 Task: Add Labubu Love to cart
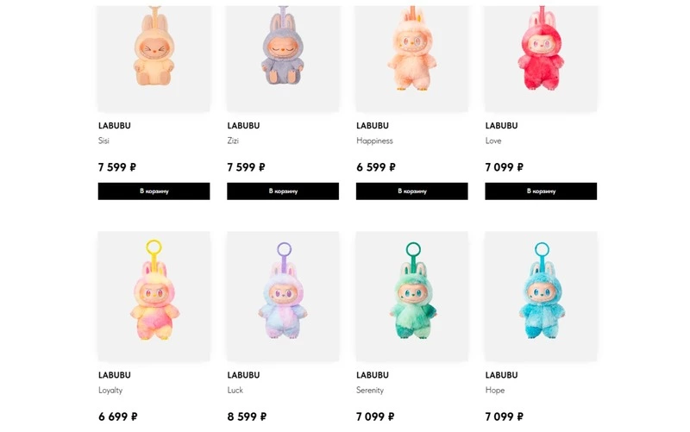pyautogui.click(x=541, y=191)
